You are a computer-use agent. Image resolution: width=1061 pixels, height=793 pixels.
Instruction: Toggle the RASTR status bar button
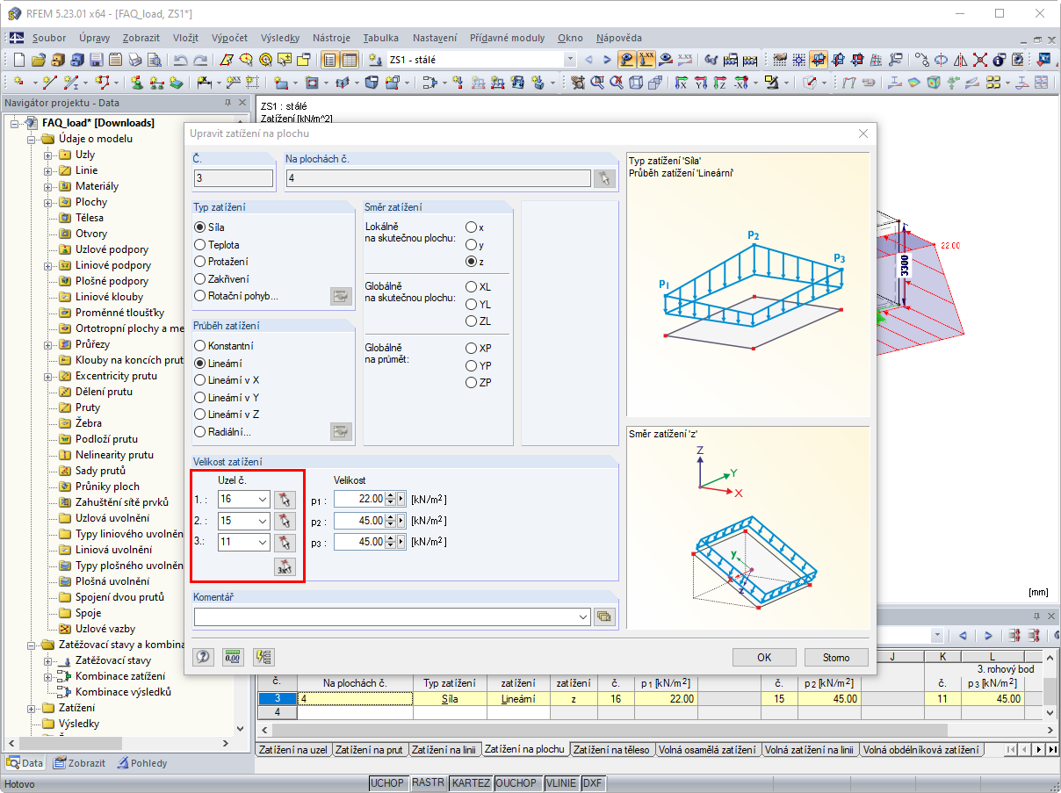click(428, 782)
